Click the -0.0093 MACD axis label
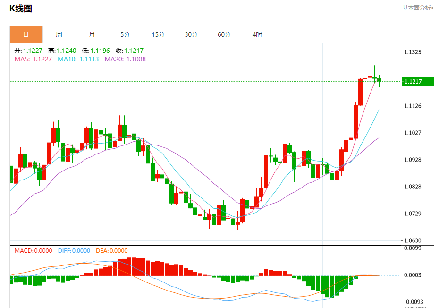The image size is (439, 308). [413, 302]
